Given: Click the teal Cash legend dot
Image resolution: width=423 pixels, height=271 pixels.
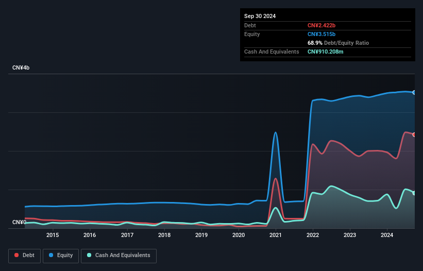Looking at the screenshot, I should click(x=89, y=255).
